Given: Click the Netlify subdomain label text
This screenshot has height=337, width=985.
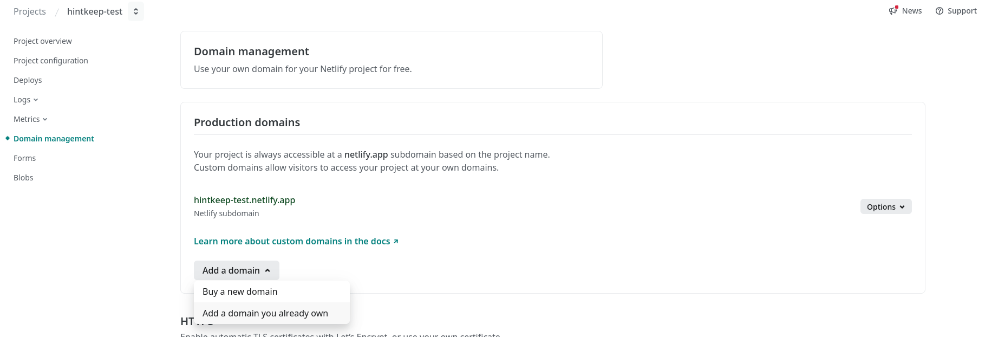Looking at the screenshot, I should tap(226, 213).
